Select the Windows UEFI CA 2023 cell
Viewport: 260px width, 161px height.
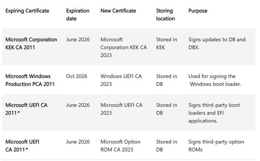coord(121,80)
